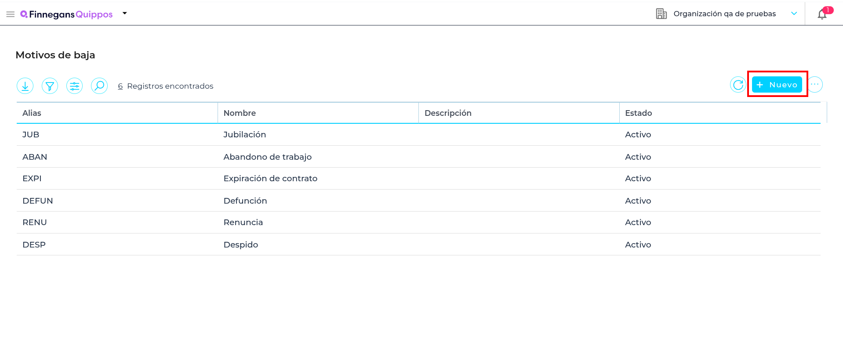
Task: Open the column settings sliders icon
Action: tap(74, 86)
